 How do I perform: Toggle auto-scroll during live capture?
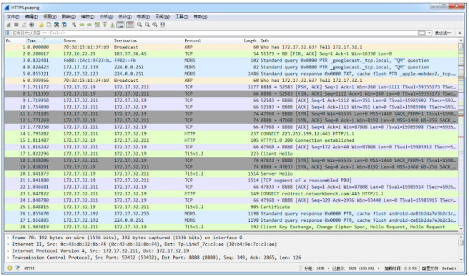(x=121, y=25)
